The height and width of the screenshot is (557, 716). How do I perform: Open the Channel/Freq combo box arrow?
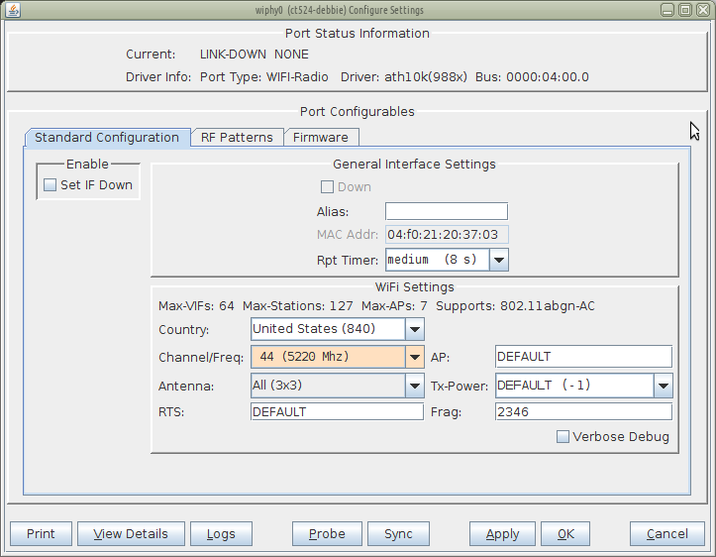pyautogui.click(x=415, y=357)
